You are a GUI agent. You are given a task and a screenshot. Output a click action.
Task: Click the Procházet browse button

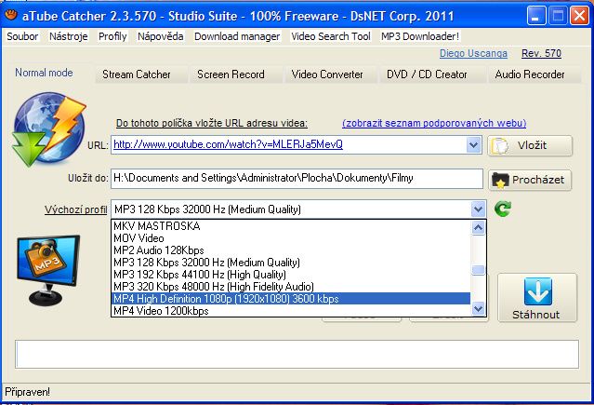tap(530, 180)
